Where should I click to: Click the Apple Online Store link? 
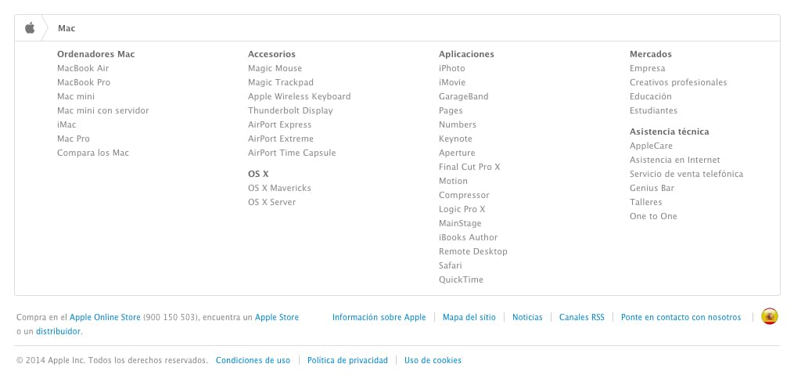tap(105, 317)
